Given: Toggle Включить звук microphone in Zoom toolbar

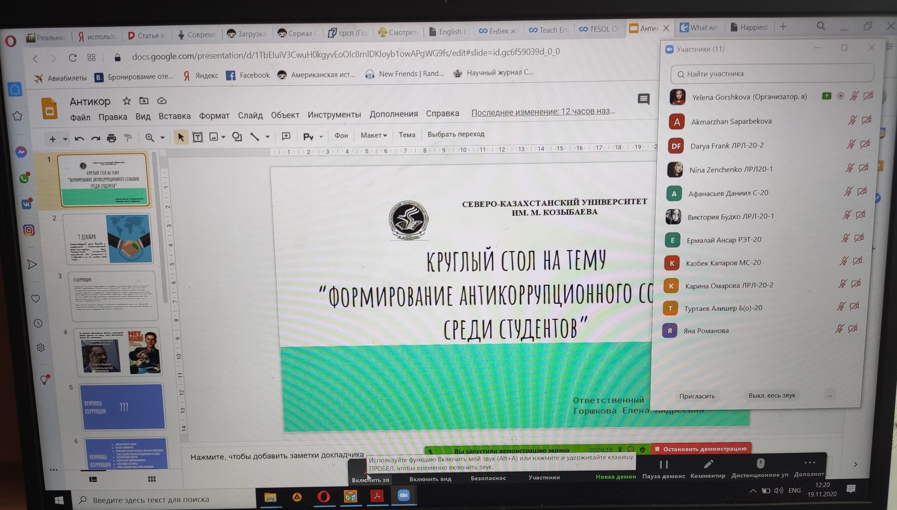Looking at the screenshot, I should click(x=370, y=473).
